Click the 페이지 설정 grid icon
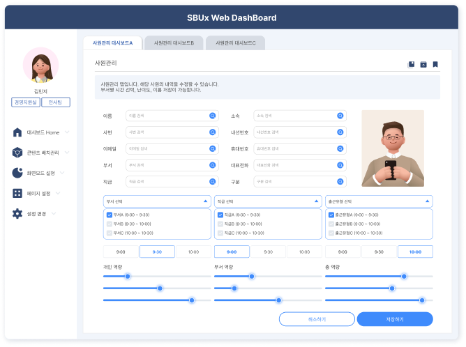Viewport: 466px width, 347px height. click(x=17, y=193)
